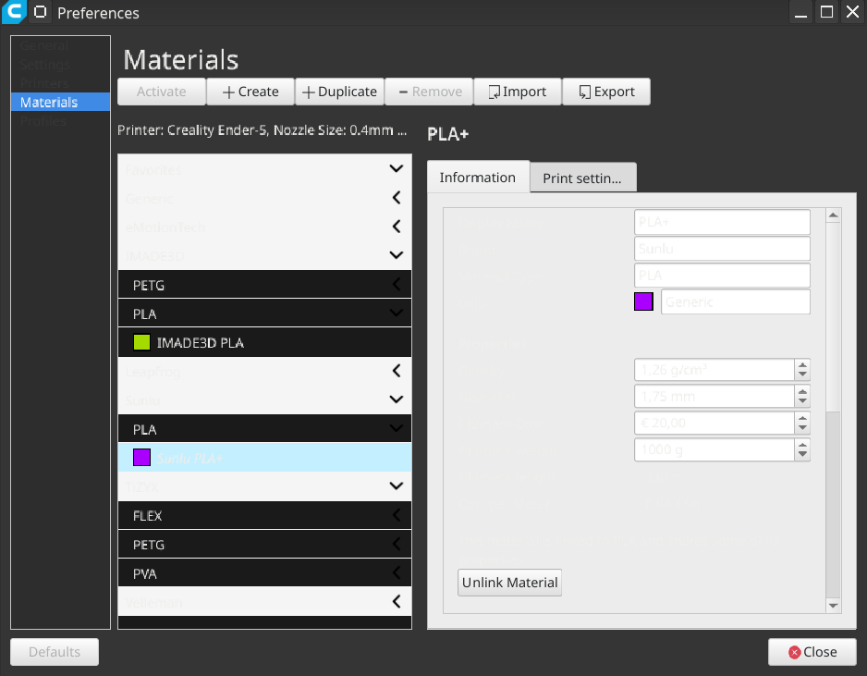
Task: Click the Generic color name field
Action: [736, 301]
